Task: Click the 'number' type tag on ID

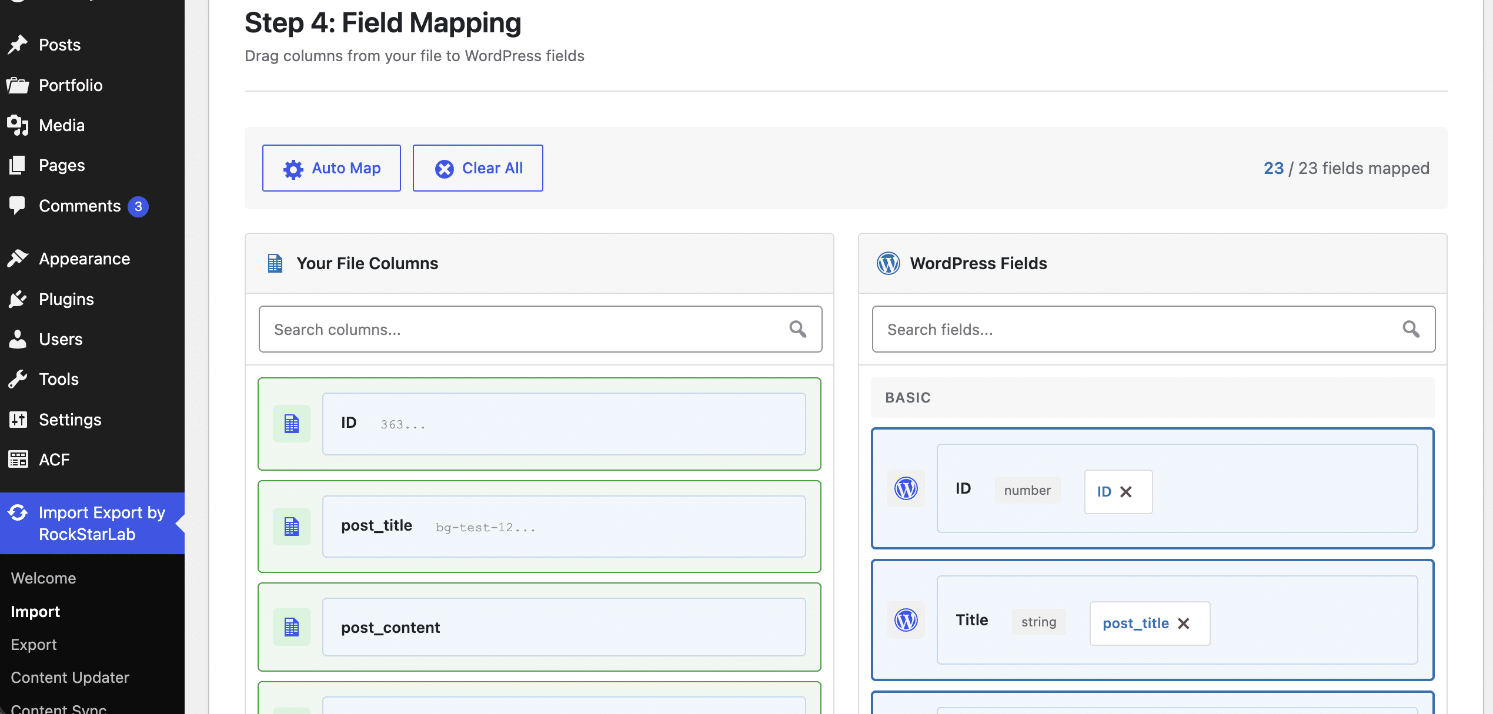Action: click(1027, 491)
